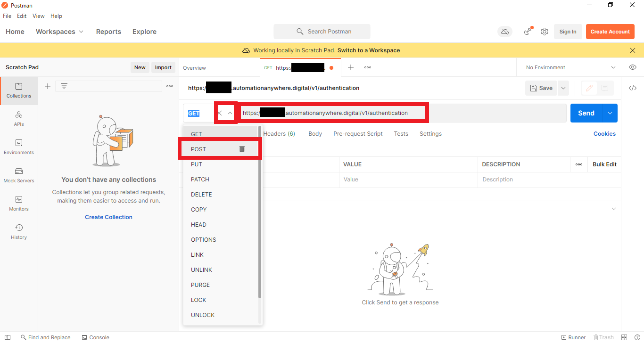Viewport: 644px width, 343px height.
Task: Click the two-pane layout icon
Action: [624, 337]
